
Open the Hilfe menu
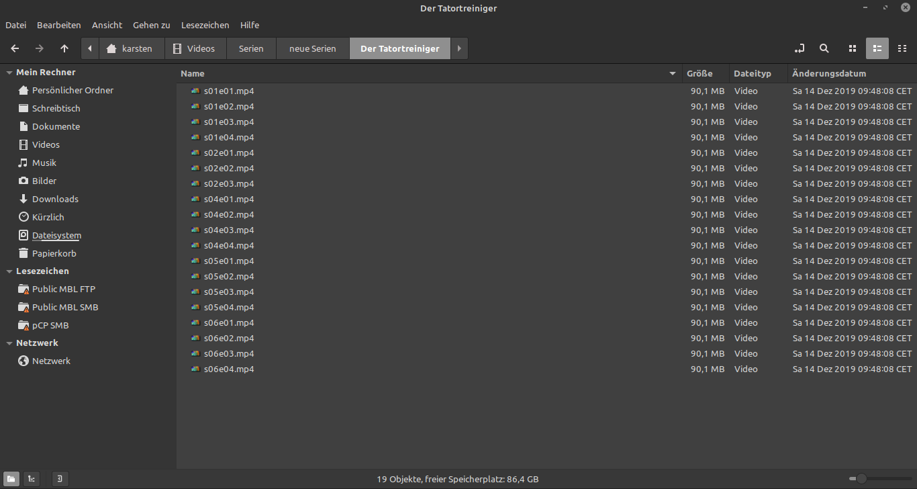tap(250, 25)
